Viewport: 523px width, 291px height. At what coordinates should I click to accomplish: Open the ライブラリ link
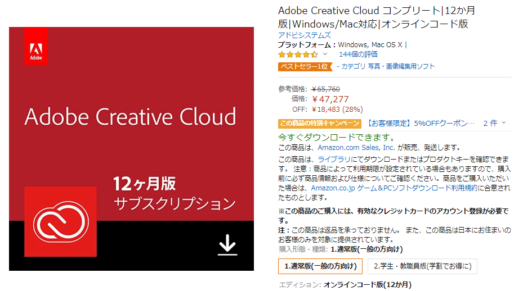pyautogui.click(x=334, y=160)
